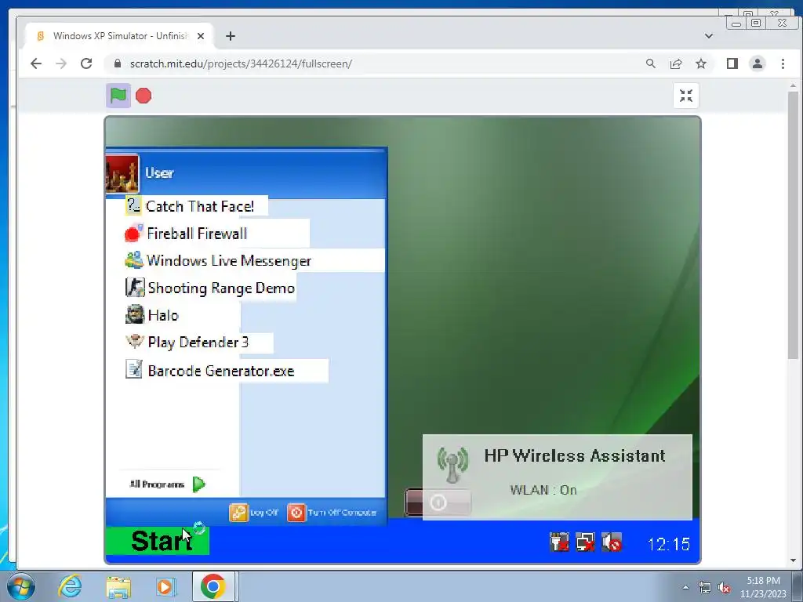Open the Chrome side panel icon
This screenshot has width=803, height=602.
732,63
